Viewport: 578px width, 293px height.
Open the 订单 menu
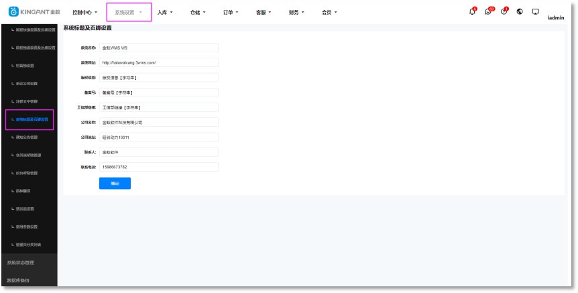click(x=231, y=12)
